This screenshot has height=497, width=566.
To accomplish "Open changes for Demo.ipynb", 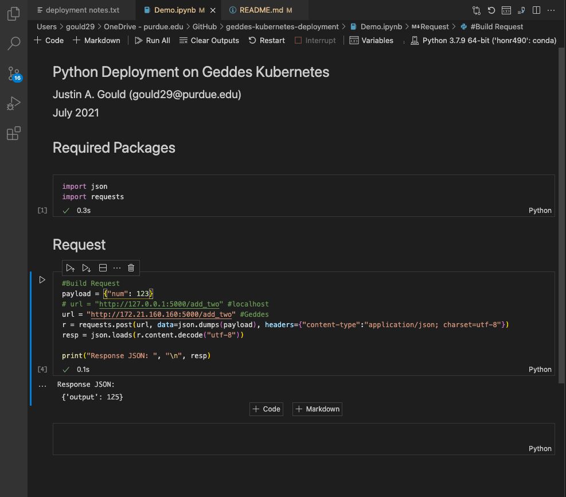I will click(475, 10).
